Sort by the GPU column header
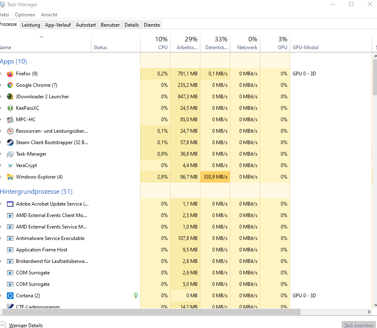 click(275, 43)
